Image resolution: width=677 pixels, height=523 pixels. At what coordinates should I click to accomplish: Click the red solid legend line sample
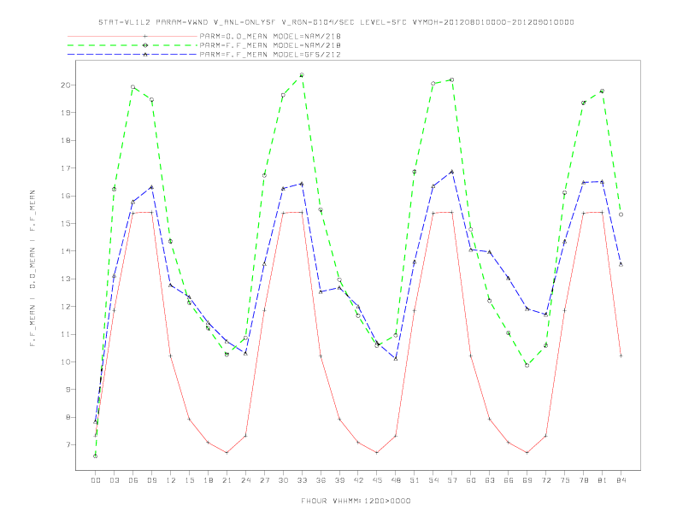click(132, 36)
